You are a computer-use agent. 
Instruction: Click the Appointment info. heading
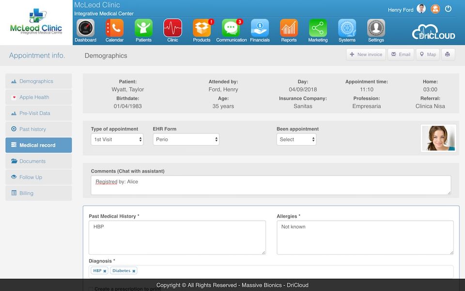point(37,55)
